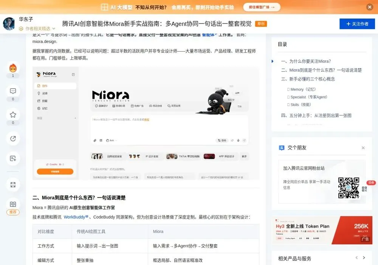Click the AI grid icon in top banner

pyautogui.click(x=104, y=7)
